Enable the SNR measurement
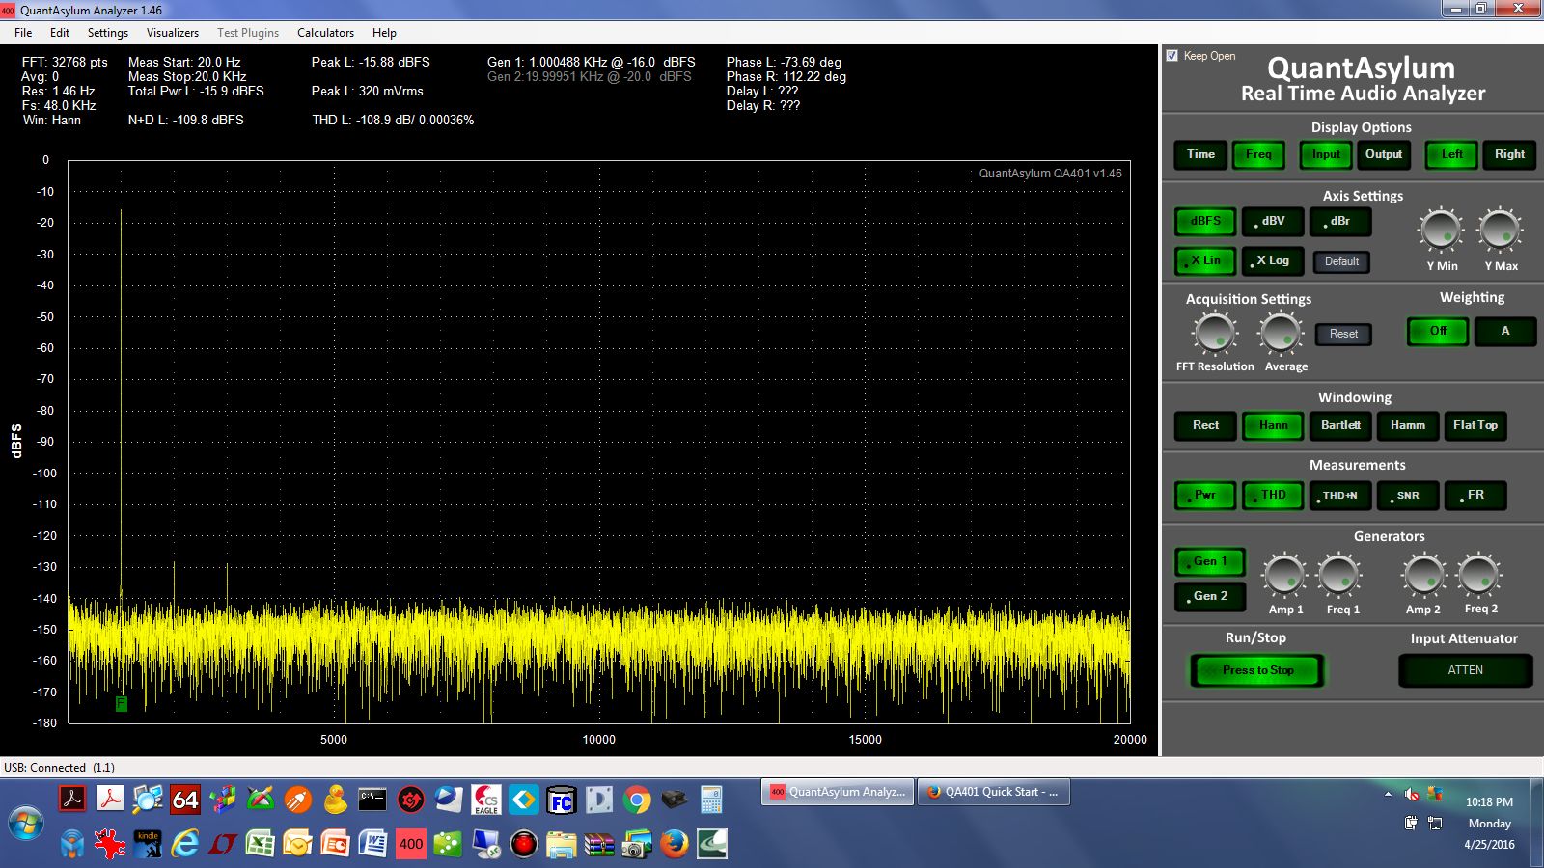The height and width of the screenshot is (868, 1544). [1408, 495]
